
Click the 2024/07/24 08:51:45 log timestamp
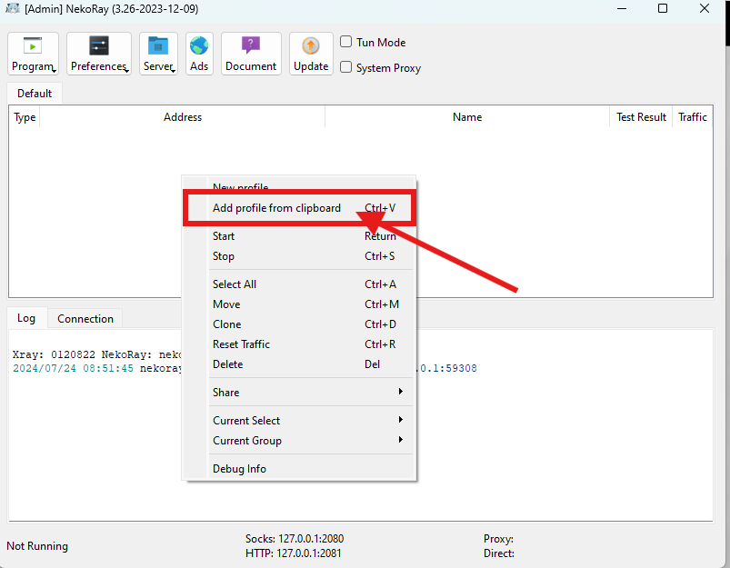tap(73, 368)
